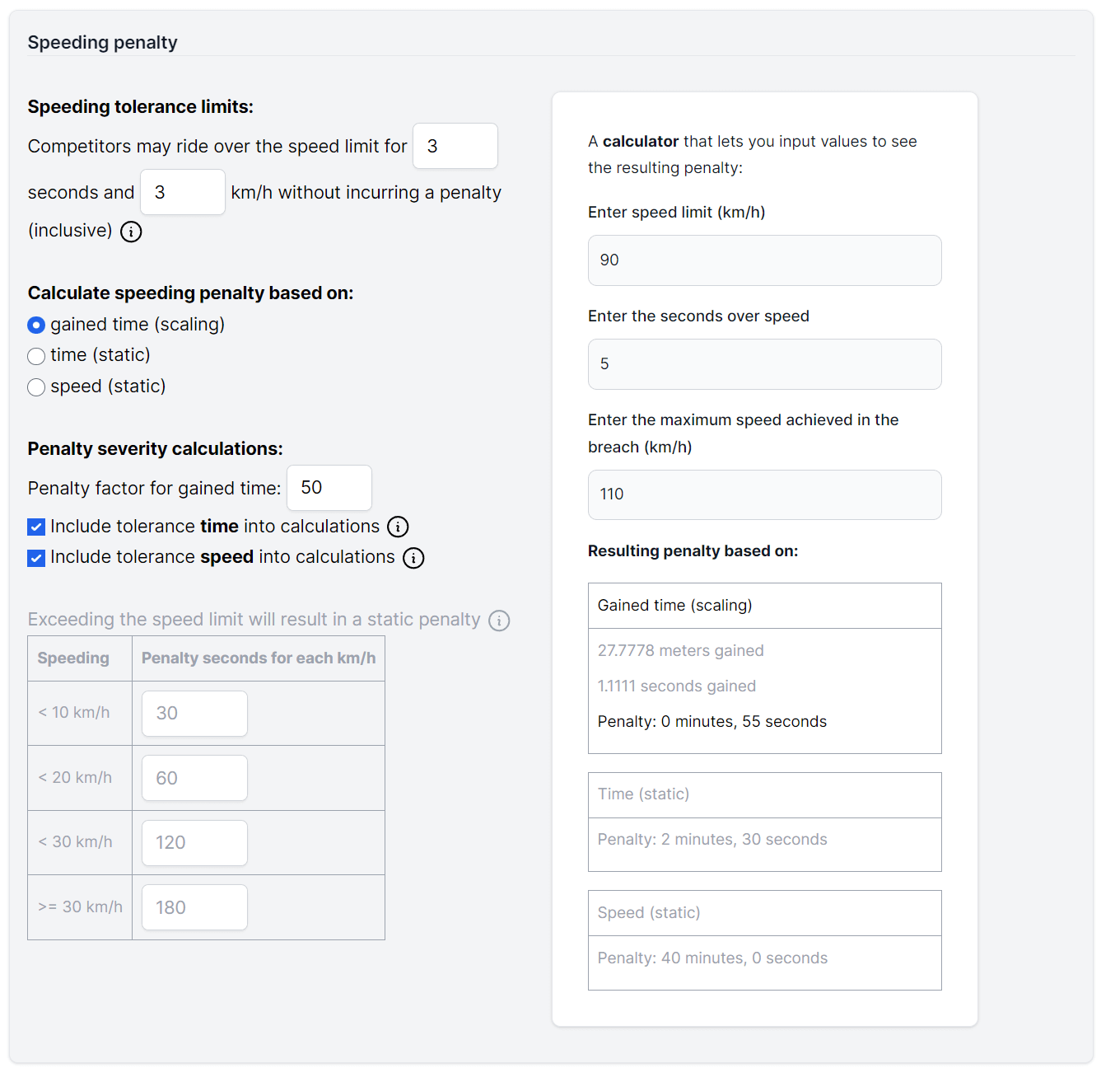Click the tolerance seconds input field
The width and height of the screenshot is (1101, 1068).
455,146
